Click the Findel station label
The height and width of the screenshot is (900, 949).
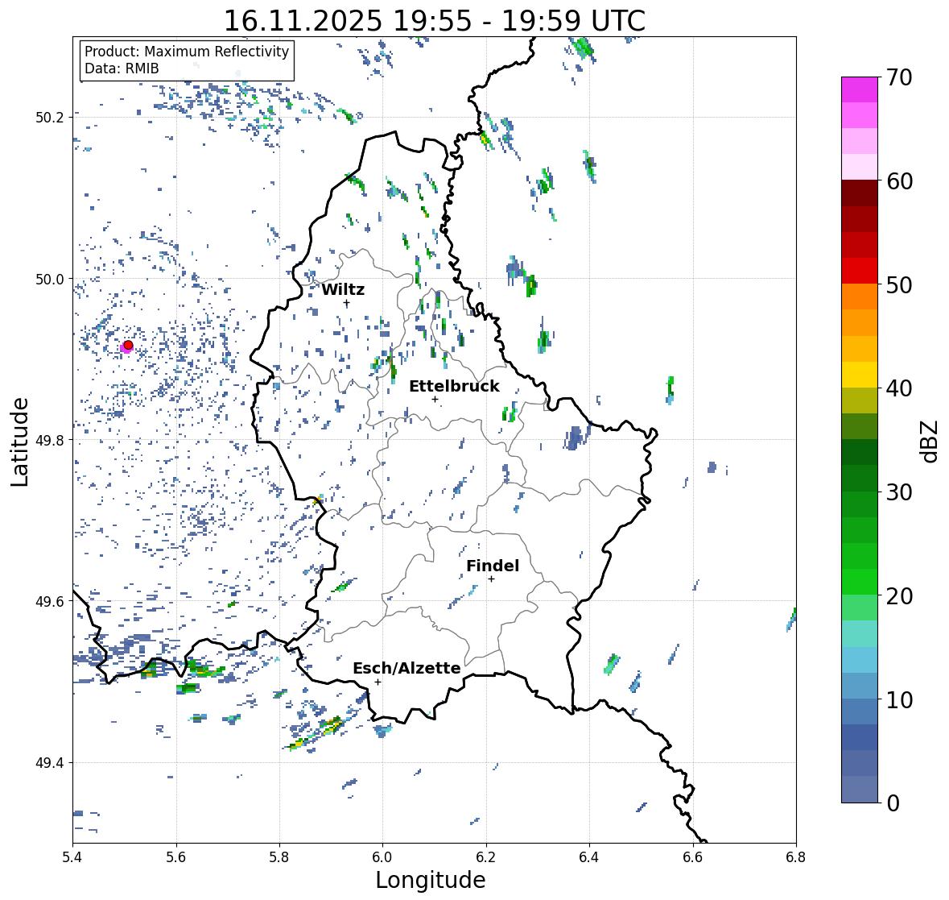[x=492, y=566]
